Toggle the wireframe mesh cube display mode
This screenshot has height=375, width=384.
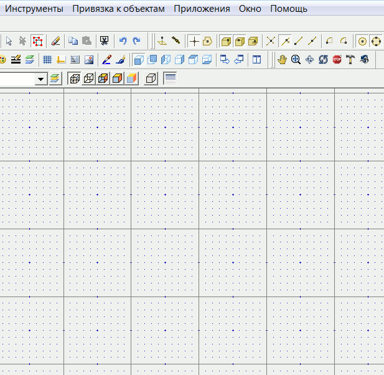(x=75, y=78)
